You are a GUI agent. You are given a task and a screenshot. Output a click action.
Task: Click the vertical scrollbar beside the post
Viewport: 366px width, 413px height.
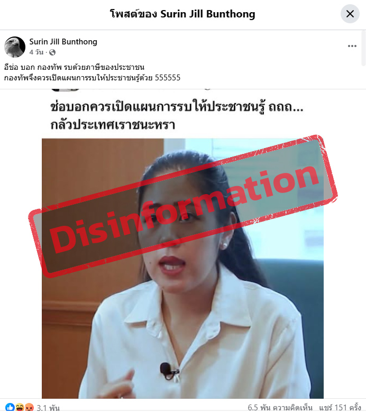point(364,48)
